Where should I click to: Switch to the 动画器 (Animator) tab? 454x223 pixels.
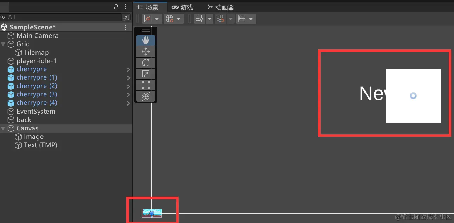point(221,7)
